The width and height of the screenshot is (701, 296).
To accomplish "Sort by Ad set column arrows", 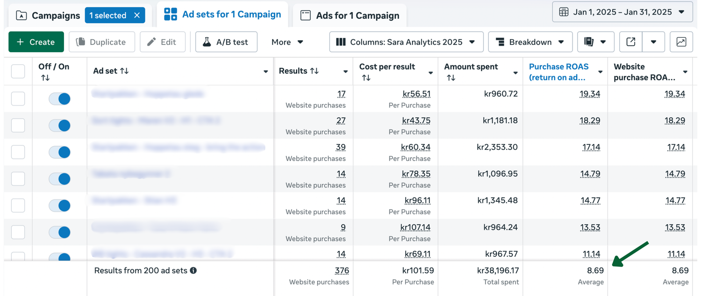I will click(124, 71).
